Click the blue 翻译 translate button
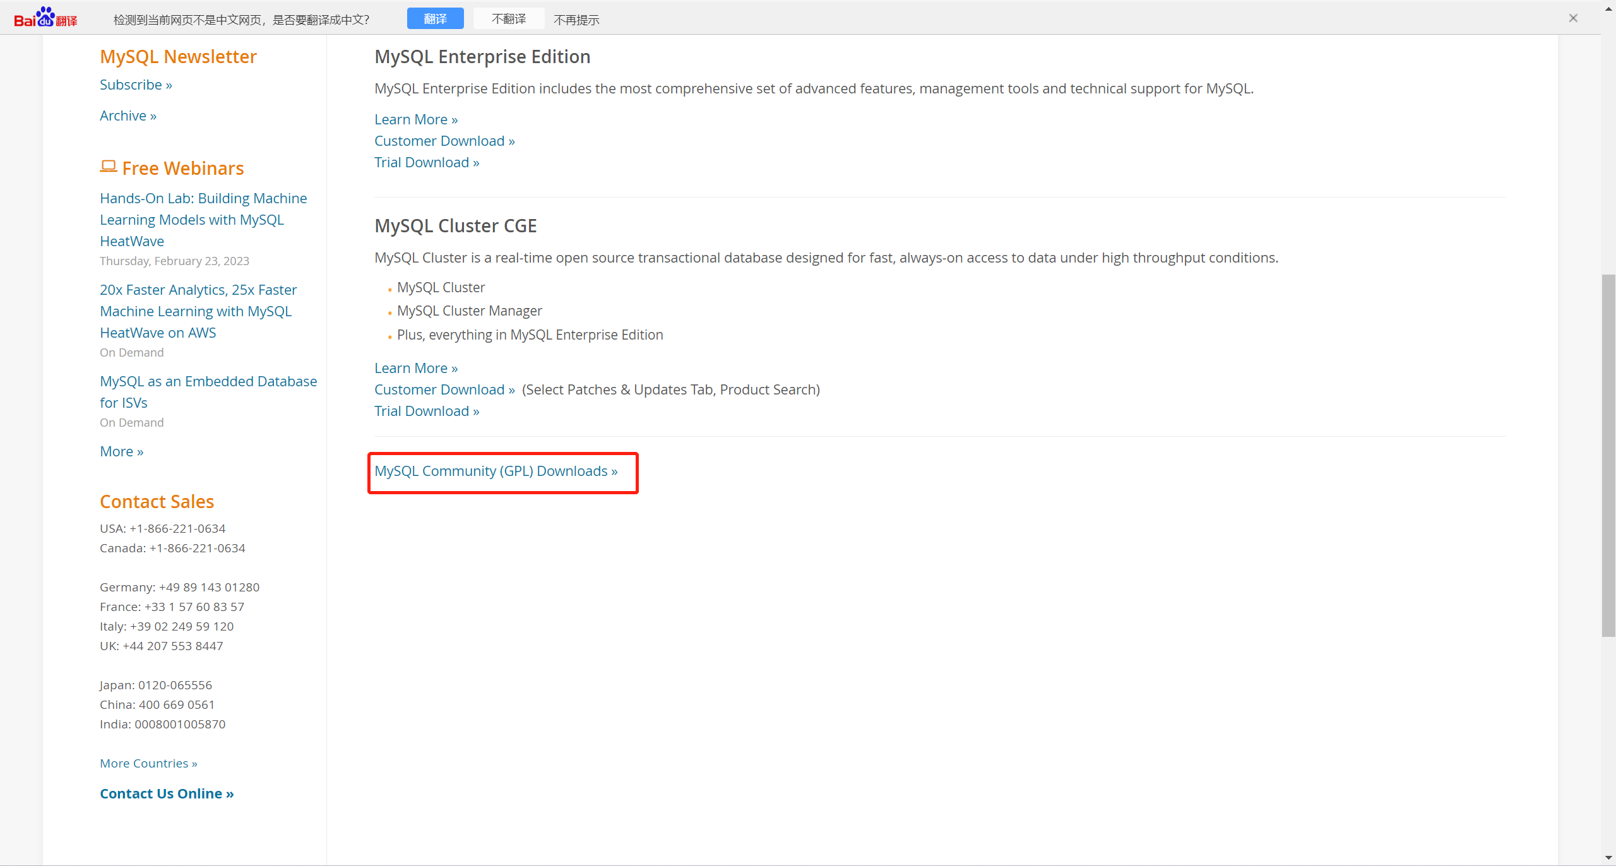 [x=435, y=19]
